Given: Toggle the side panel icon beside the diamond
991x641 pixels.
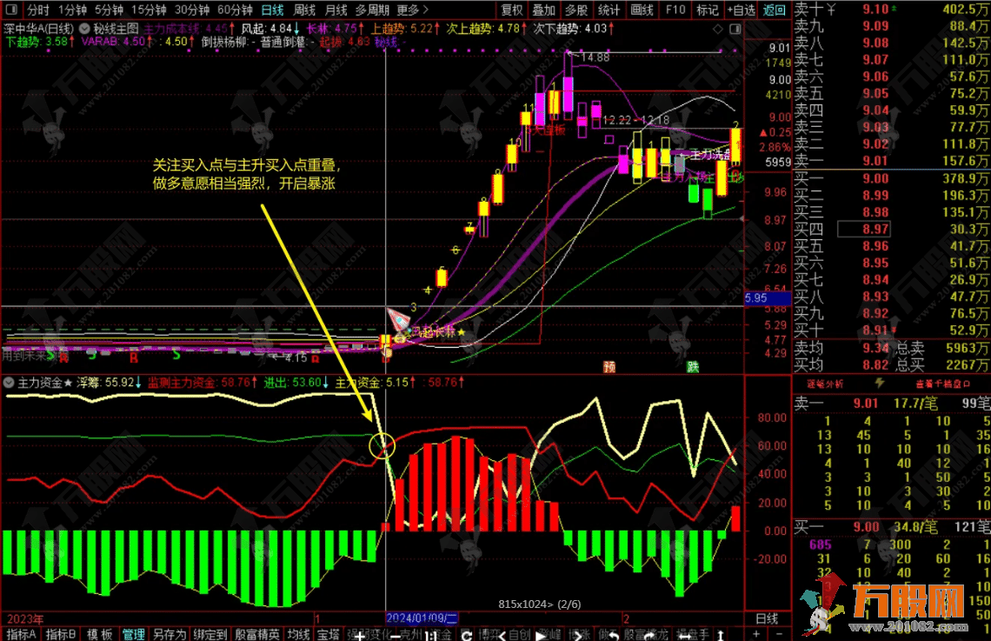Looking at the screenshot, I should tap(735, 29).
